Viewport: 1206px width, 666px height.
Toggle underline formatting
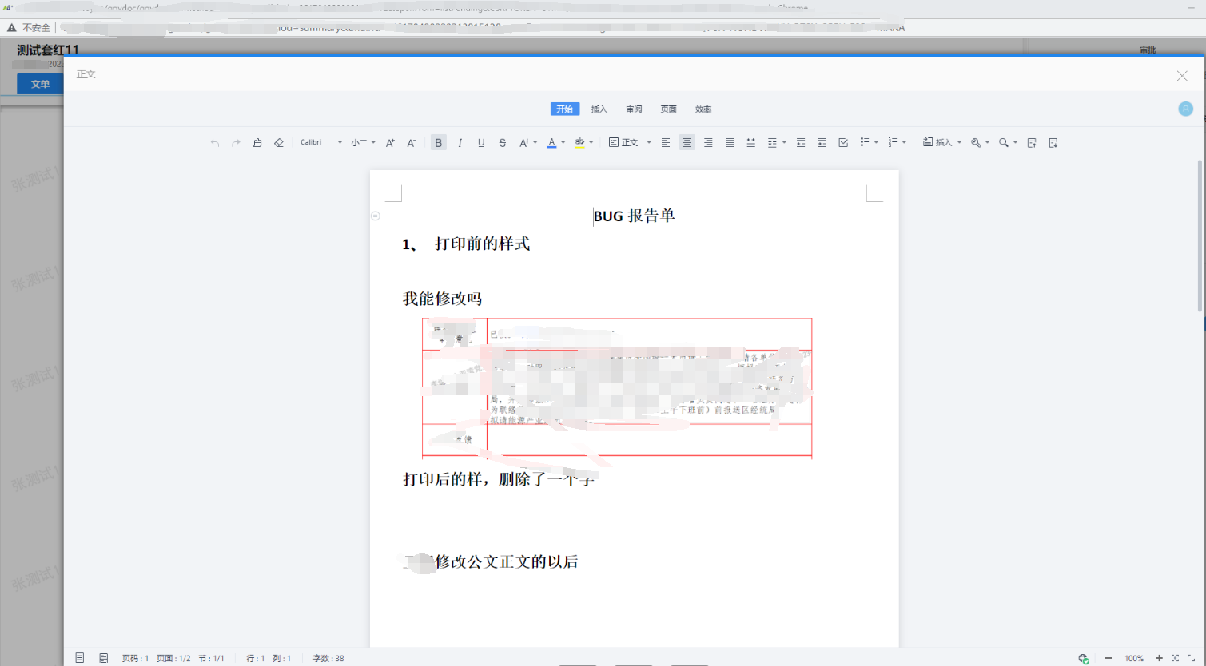click(x=481, y=143)
